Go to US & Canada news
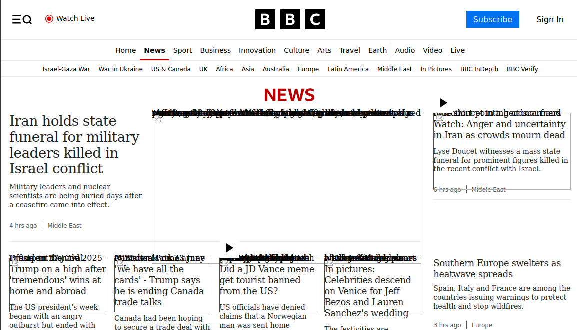This screenshot has height=330, width=577. [x=171, y=69]
